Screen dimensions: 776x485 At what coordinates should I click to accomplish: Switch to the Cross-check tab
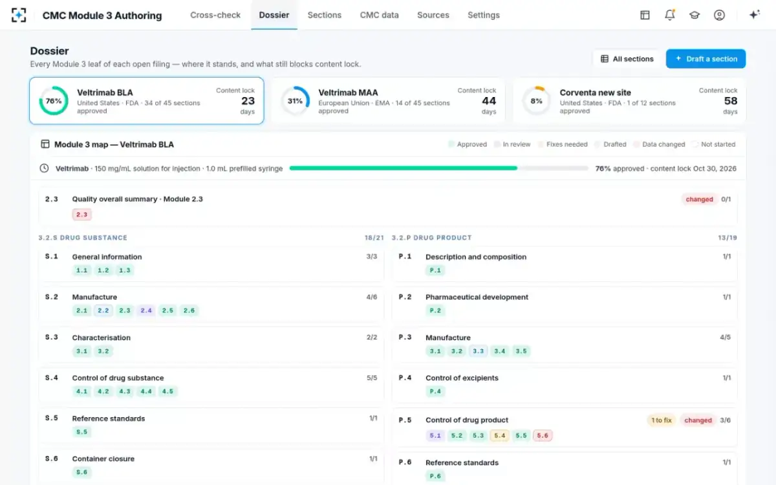[215, 15]
